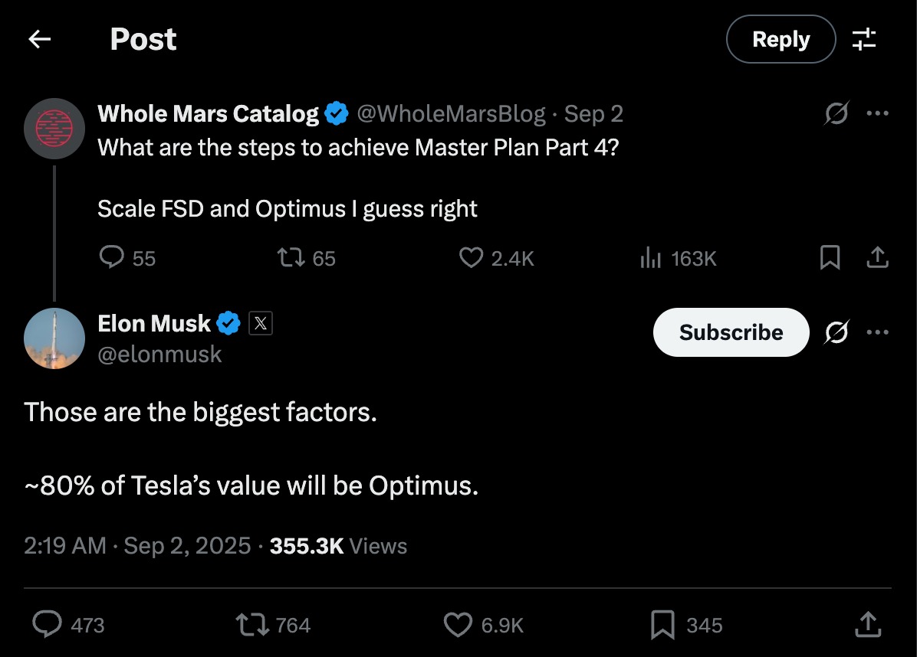Viewport: 917px width, 657px height.
Task: Click the Reply button at the top
Action: [781, 39]
